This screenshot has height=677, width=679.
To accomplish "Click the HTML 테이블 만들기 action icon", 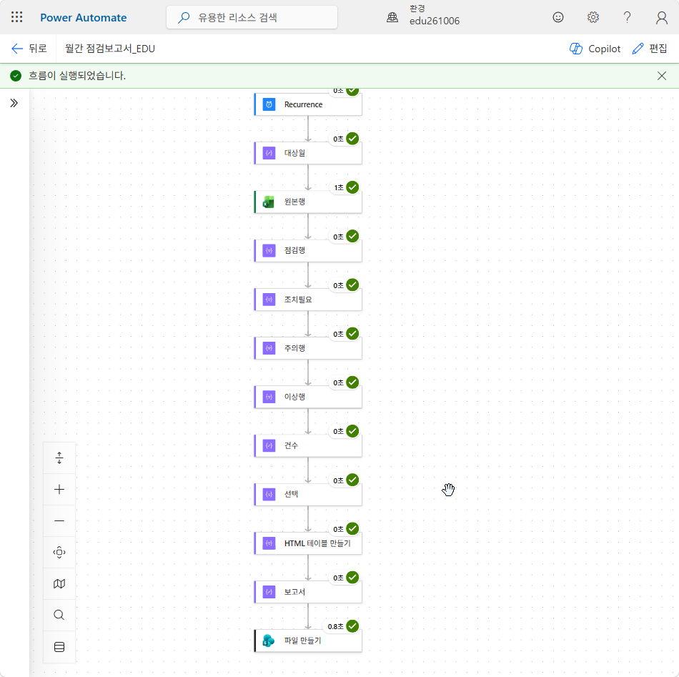I will pos(269,543).
